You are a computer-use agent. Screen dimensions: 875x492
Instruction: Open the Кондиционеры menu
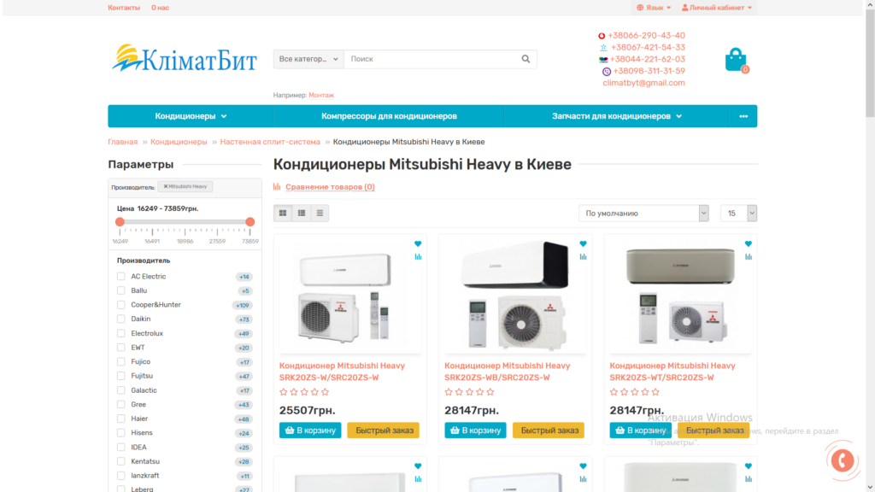[x=191, y=116]
